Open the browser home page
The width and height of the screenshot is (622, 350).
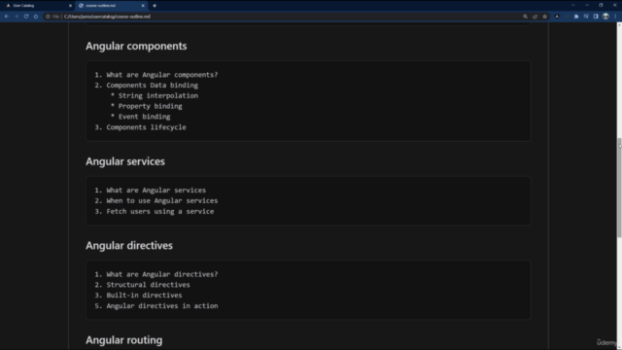tap(36, 17)
